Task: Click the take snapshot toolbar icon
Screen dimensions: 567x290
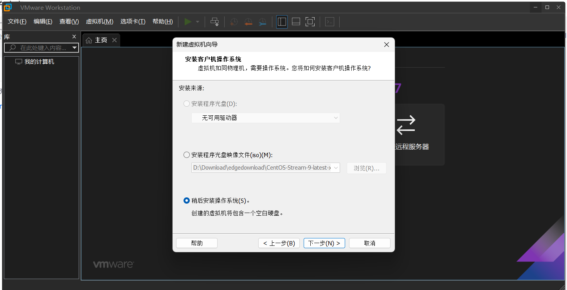Action: [234, 22]
